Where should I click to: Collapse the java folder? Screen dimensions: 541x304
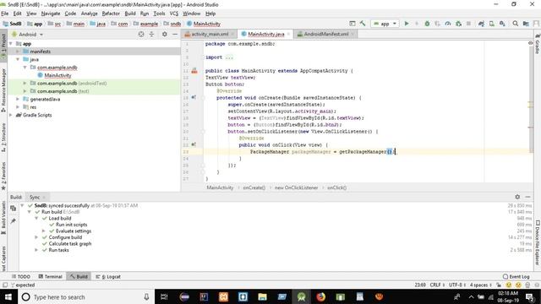[18, 59]
